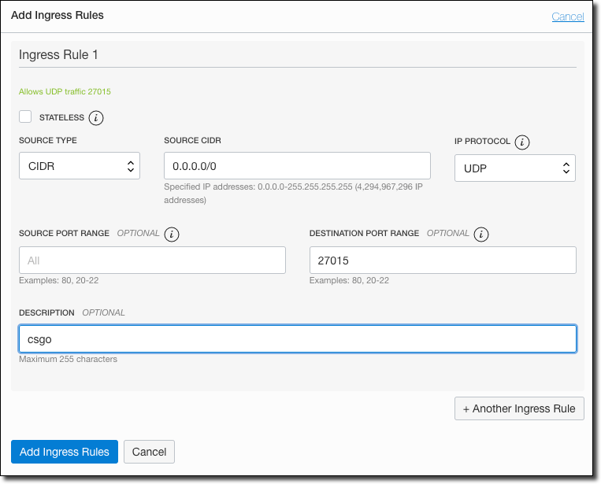Click the Cancel link in the header
The height and width of the screenshot is (484, 601).
pyautogui.click(x=567, y=17)
